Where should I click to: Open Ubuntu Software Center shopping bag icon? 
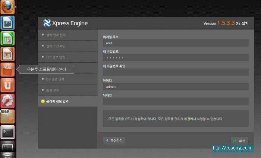point(7,70)
